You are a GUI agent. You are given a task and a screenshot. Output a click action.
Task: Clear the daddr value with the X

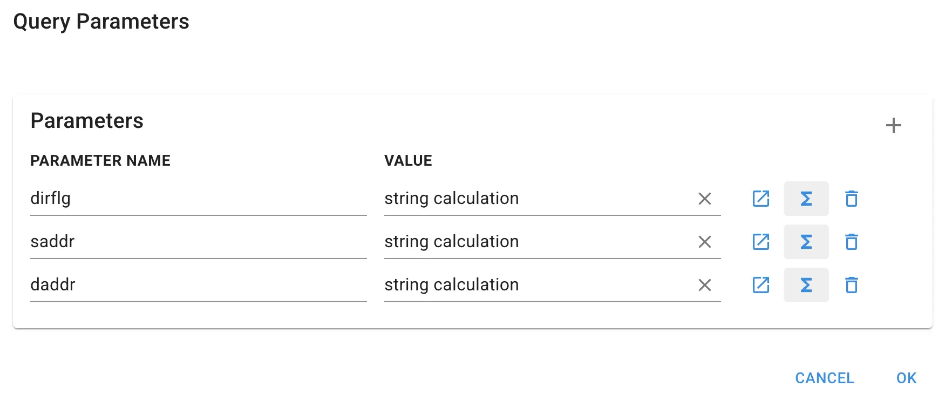click(x=705, y=285)
